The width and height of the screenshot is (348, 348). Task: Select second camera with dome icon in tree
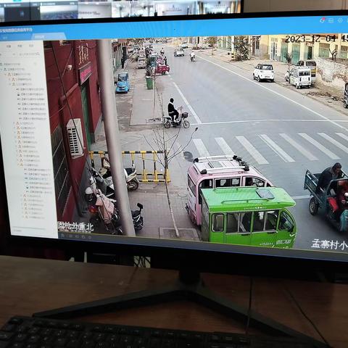(x=38, y=188)
